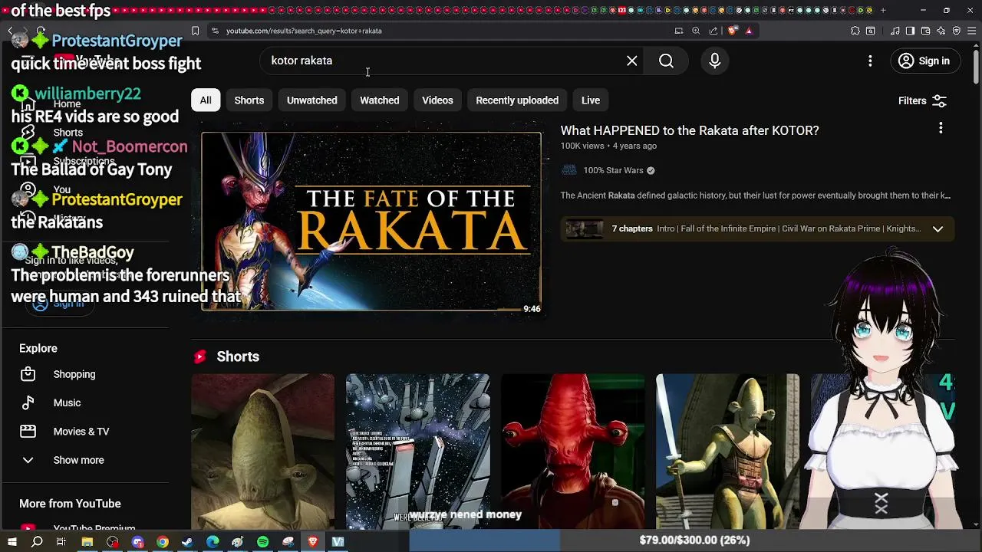Open YouTube settings three-dot menu
The image size is (982, 552).
click(870, 61)
